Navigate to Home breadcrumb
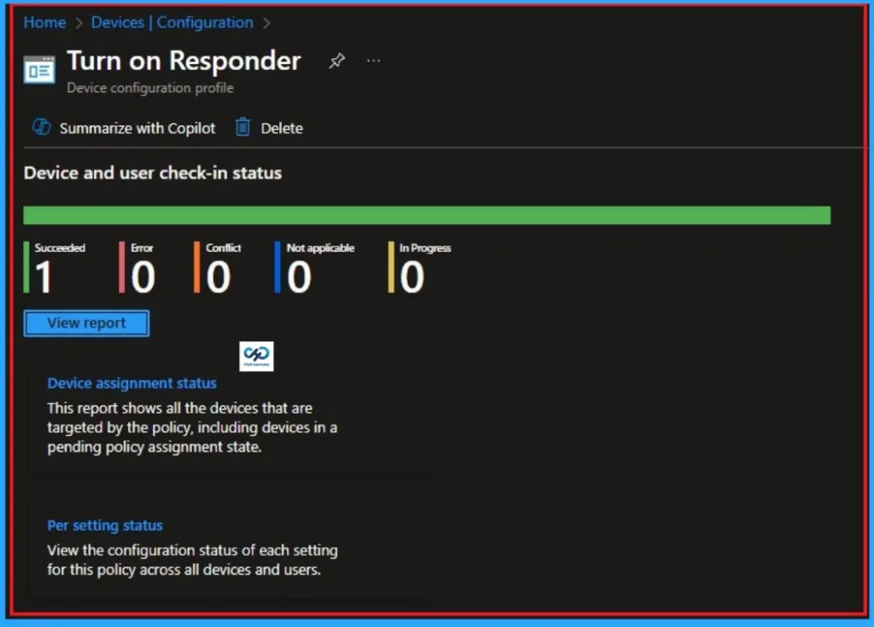 point(44,22)
